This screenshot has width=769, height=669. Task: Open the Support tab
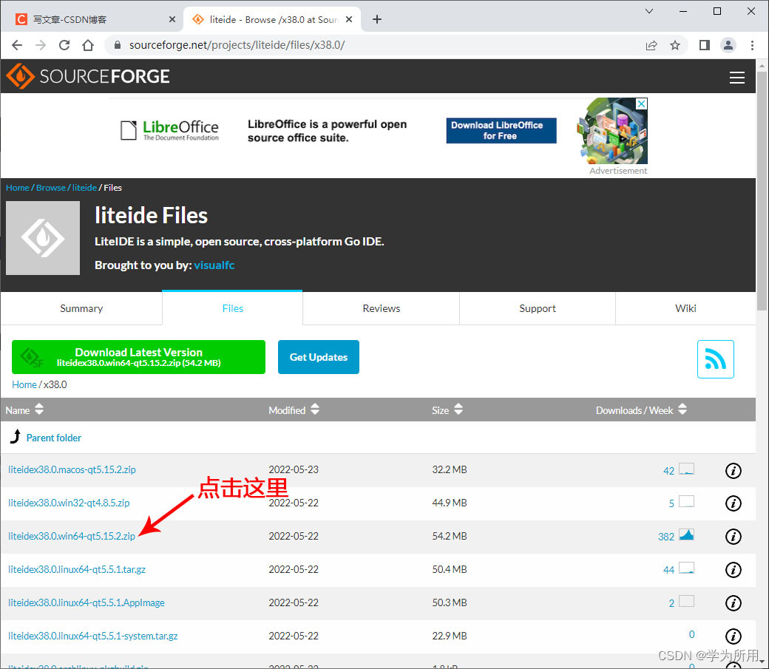tap(538, 308)
